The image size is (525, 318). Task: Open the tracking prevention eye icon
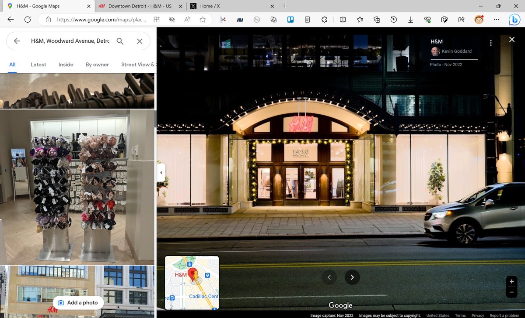172,20
